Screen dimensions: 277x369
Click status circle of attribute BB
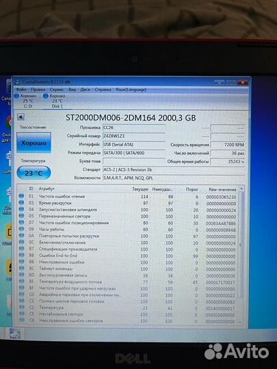(x=21, y=262)
